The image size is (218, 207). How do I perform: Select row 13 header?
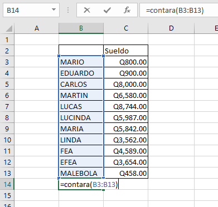coord(7,173)
